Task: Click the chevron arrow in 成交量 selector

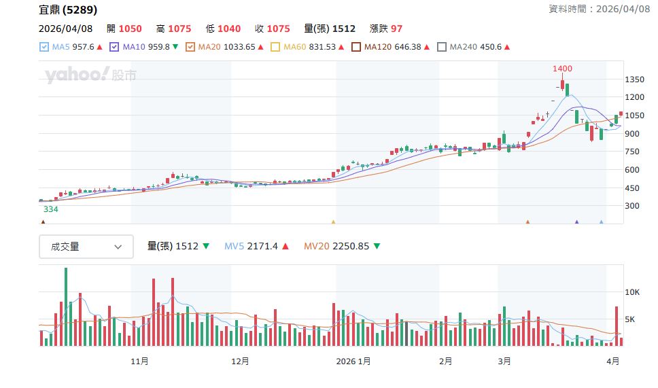Action: coord(118,247)
